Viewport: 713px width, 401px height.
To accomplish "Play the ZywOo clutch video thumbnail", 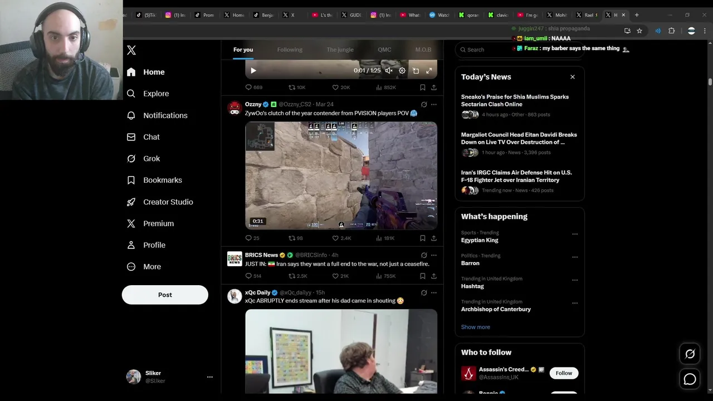I will click(341, 175).
